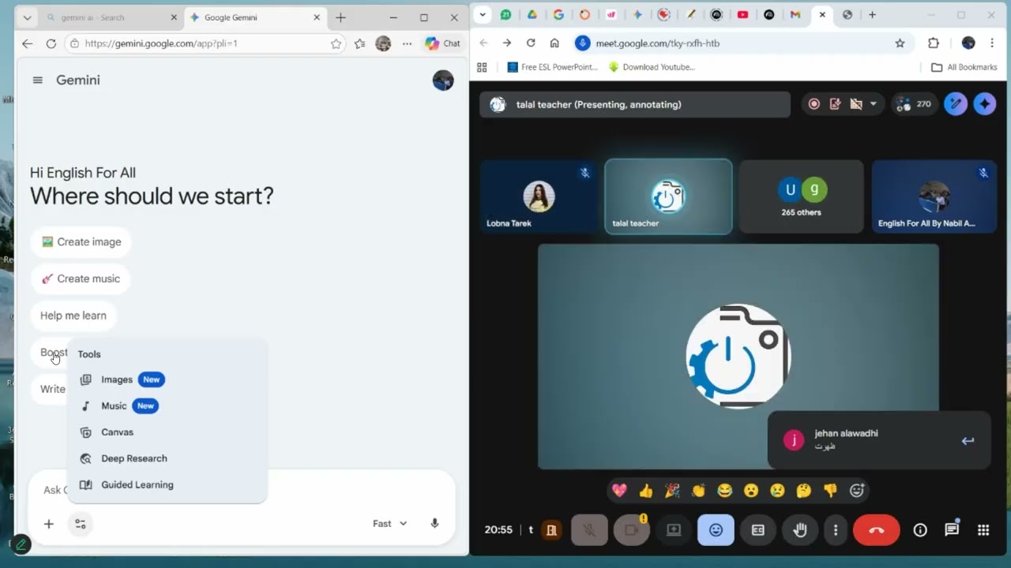Viewport: 1011px width, 568px height.
Task: Open the Gemini sparkle button in Meet
Action: [x=985, y=104]
